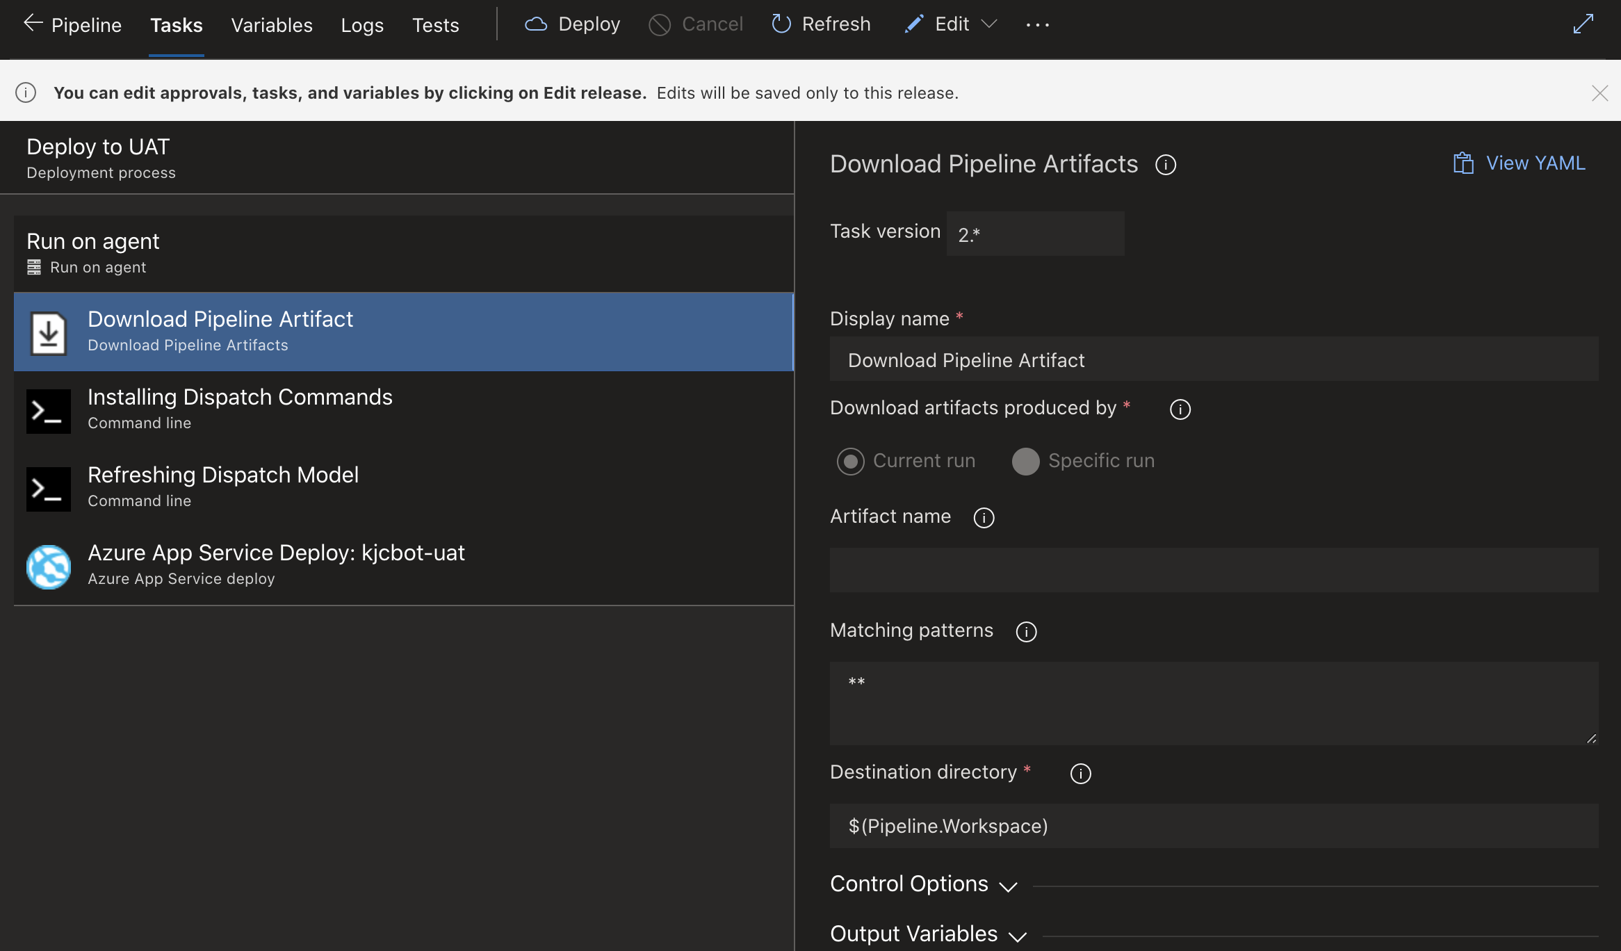Viewport: 1621px width, 951px height.
Task: Click the Refresh icon
Action: [x=781, y=24]
